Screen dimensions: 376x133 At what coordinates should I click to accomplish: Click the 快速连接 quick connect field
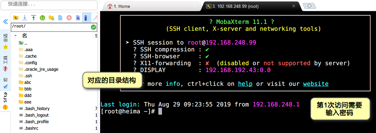click(49, 5)
